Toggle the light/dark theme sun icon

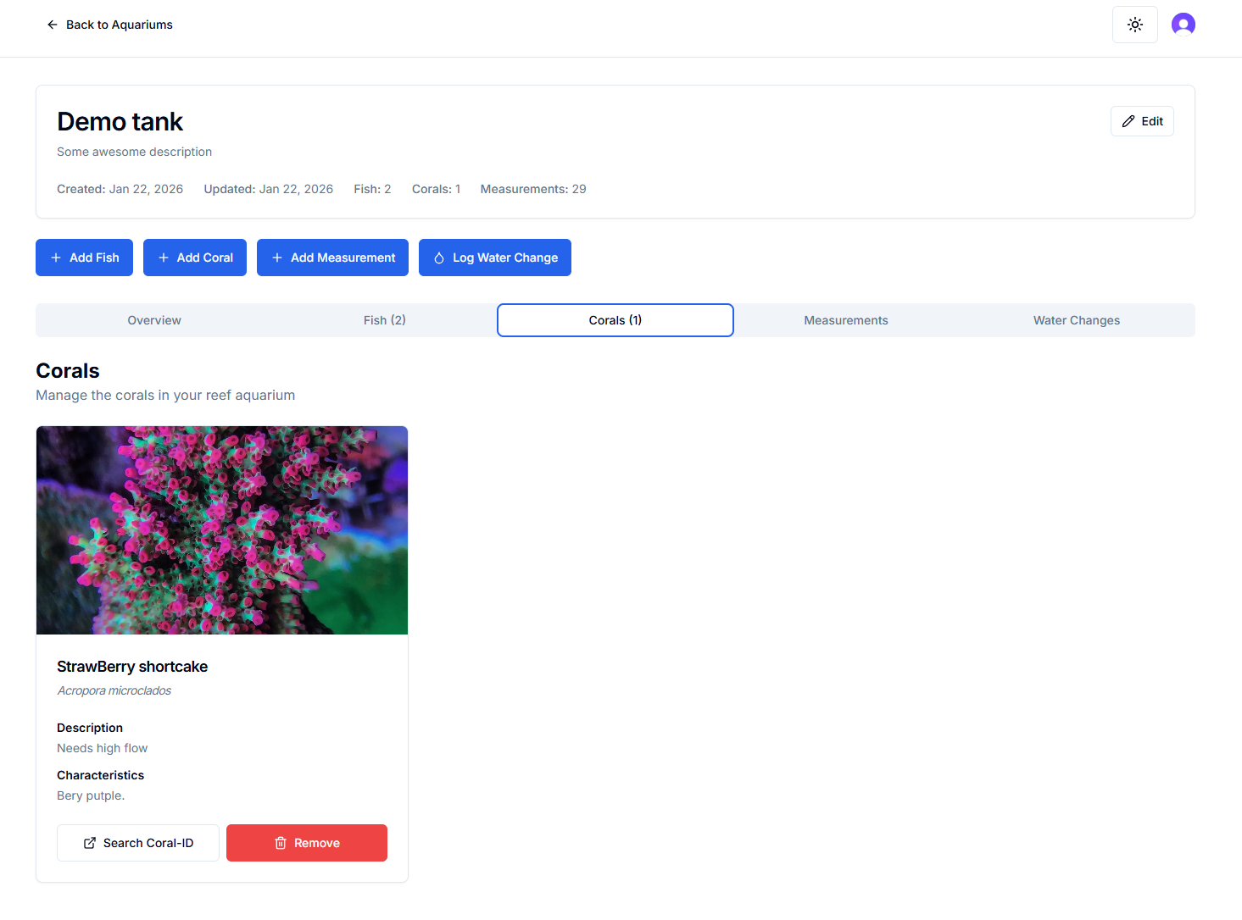point(1134,25)
